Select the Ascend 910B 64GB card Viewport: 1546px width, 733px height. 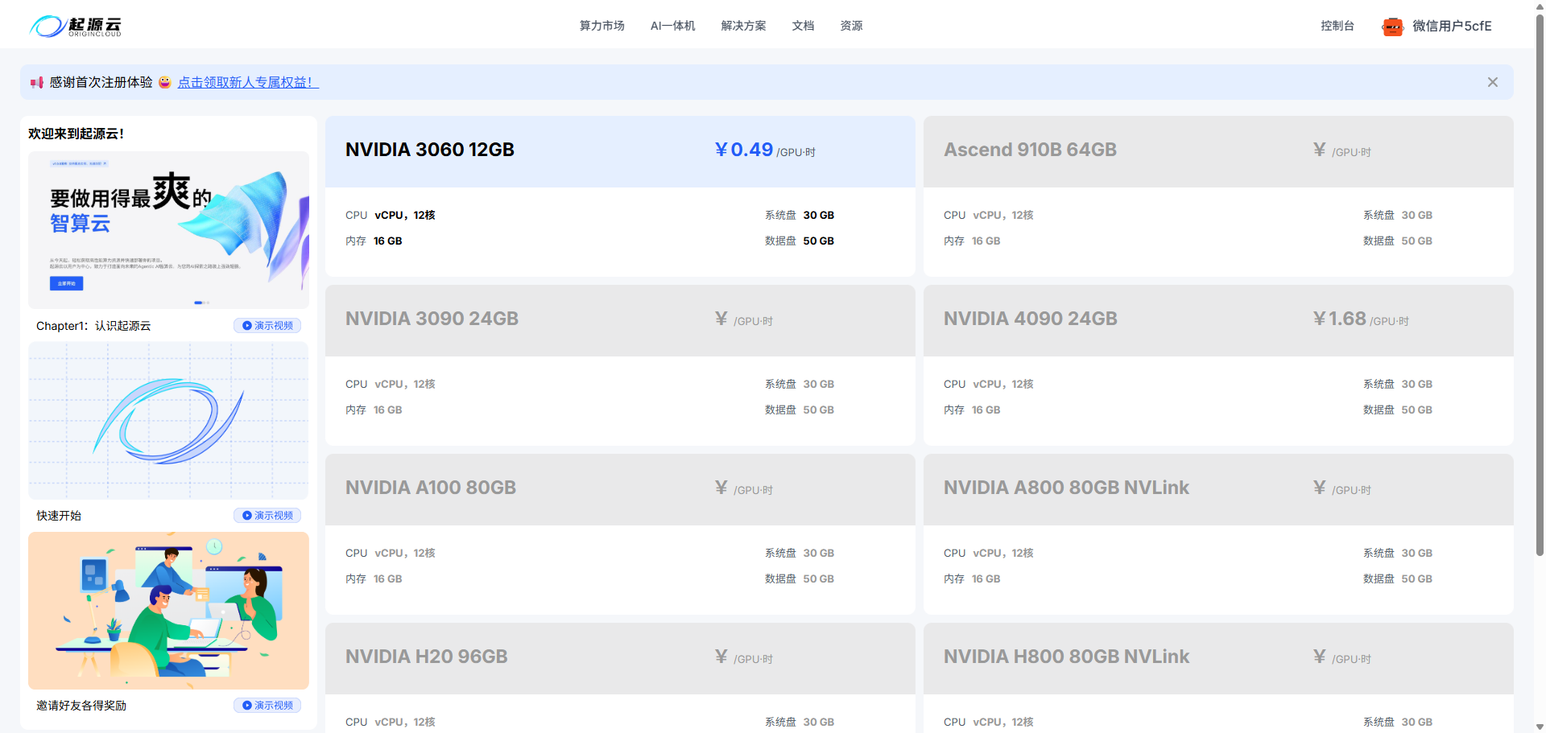point(1218,196)
